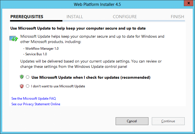Screen dimensions: 195x134
Task: Click the Microsoft Update computer icon with green arrows
Action: coord(14,39)
